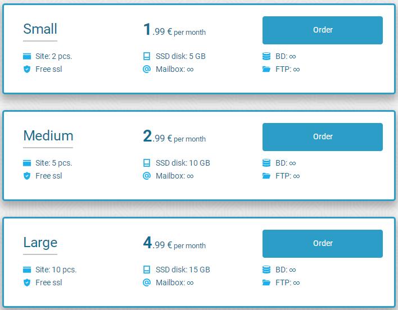Click the mailbox @ icon in Large plan
This screenshot has height=310, width=398.
coord(147,282)
